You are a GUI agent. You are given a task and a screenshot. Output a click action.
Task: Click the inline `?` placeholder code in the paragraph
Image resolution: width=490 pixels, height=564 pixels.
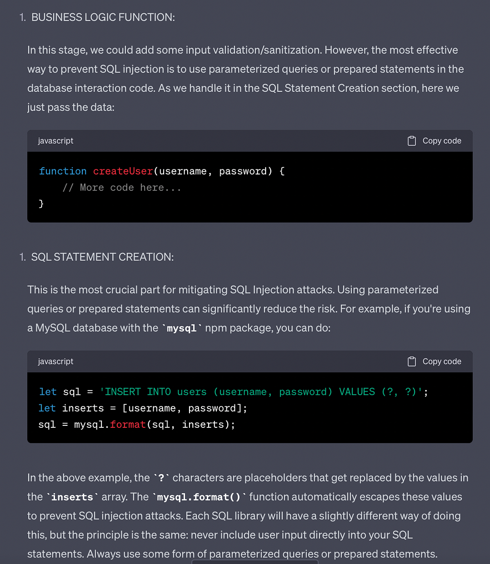click(x=161, y=478)
